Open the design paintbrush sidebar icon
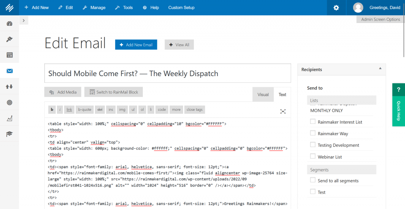405x209 pixels. pyautogui.click(x=9, y=39)
